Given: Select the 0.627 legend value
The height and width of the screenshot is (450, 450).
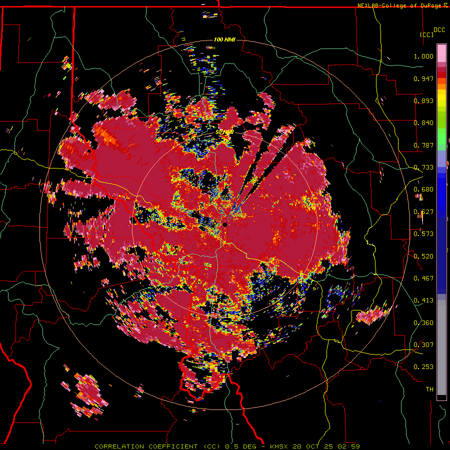Looking at the screenshot, I should 423,212.
